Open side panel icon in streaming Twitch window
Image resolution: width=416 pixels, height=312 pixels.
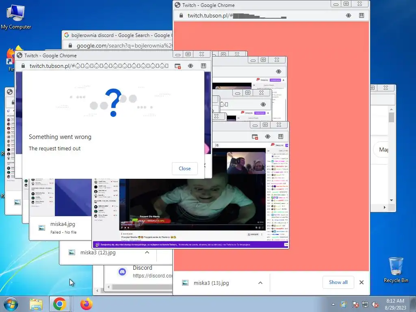tap(281, 136)
